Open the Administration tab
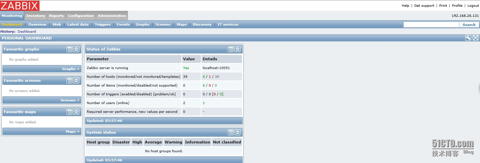This screenshot has height=163, width=480. [112, 15]
